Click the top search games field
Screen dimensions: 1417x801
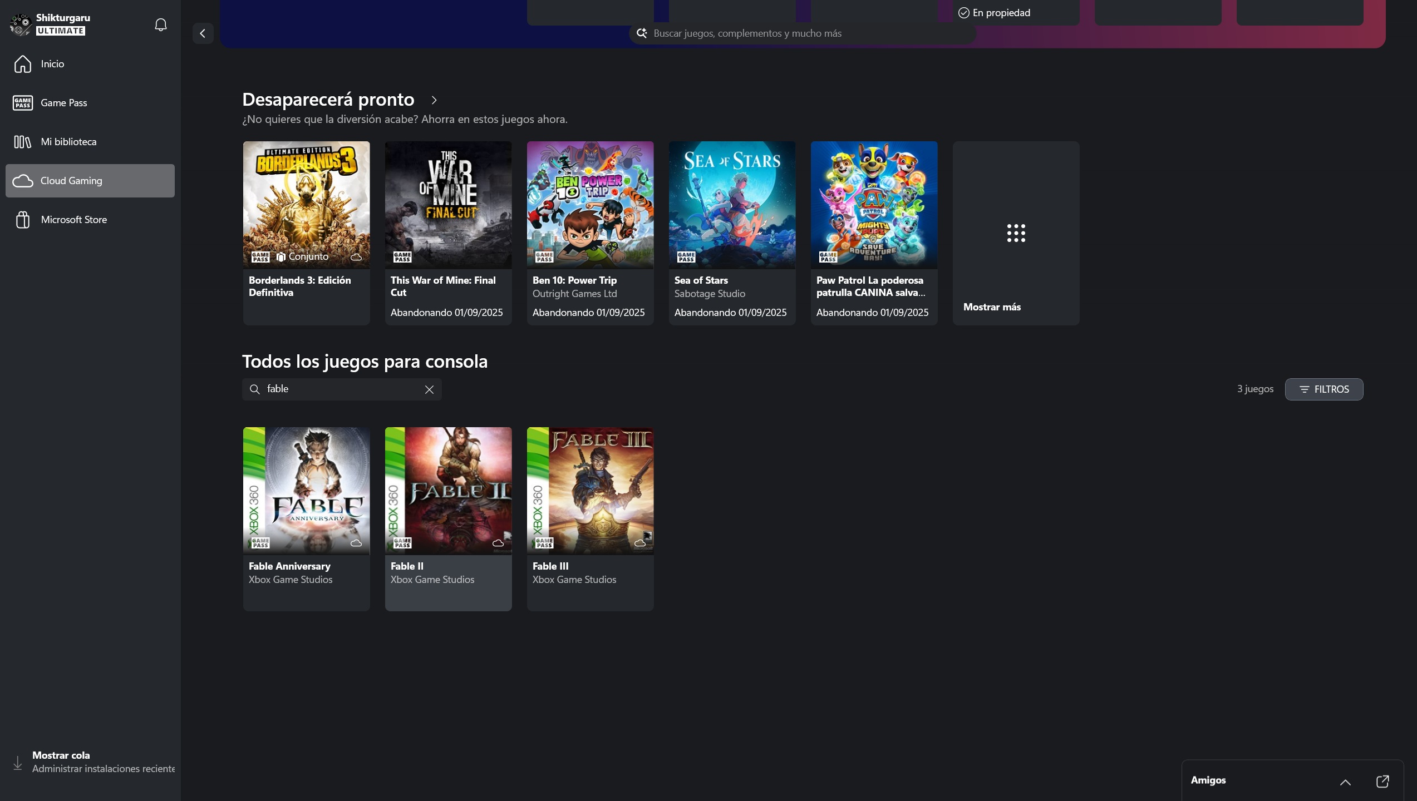point(801,33)
